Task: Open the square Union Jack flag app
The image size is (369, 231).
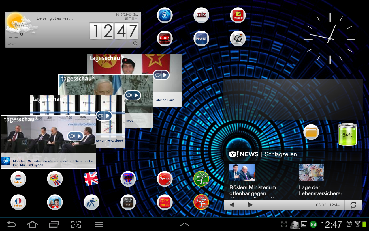Action: tap(91, 179)
